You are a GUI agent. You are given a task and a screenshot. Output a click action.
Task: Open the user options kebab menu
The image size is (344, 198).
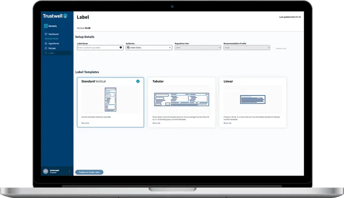pos(69,171)
